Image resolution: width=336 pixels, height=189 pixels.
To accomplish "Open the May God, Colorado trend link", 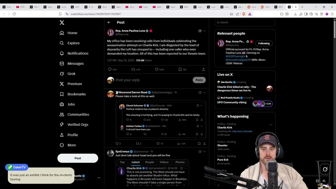I will (242, 131).
